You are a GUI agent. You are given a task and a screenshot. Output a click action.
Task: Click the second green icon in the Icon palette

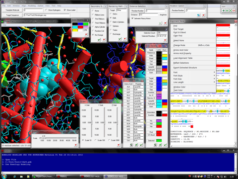click(227, 10)
